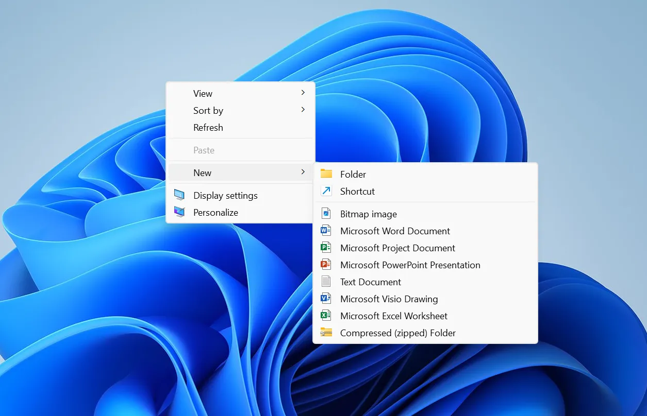647x416 pixels.
Task: Click the Compressed zipped Folder icon
Action: click(x=326, y=333)
